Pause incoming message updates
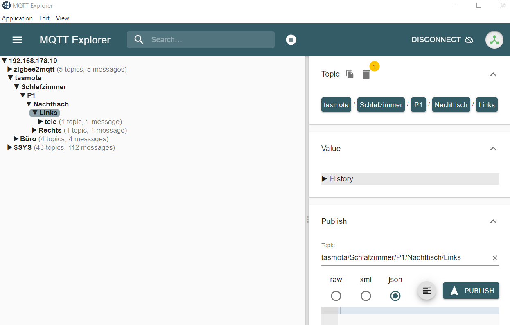 [x=291, y=40]
